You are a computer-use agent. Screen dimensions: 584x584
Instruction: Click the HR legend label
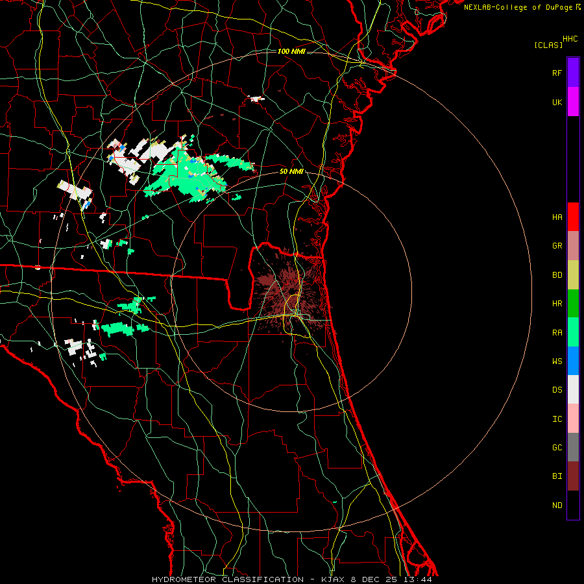pos(557,304)
